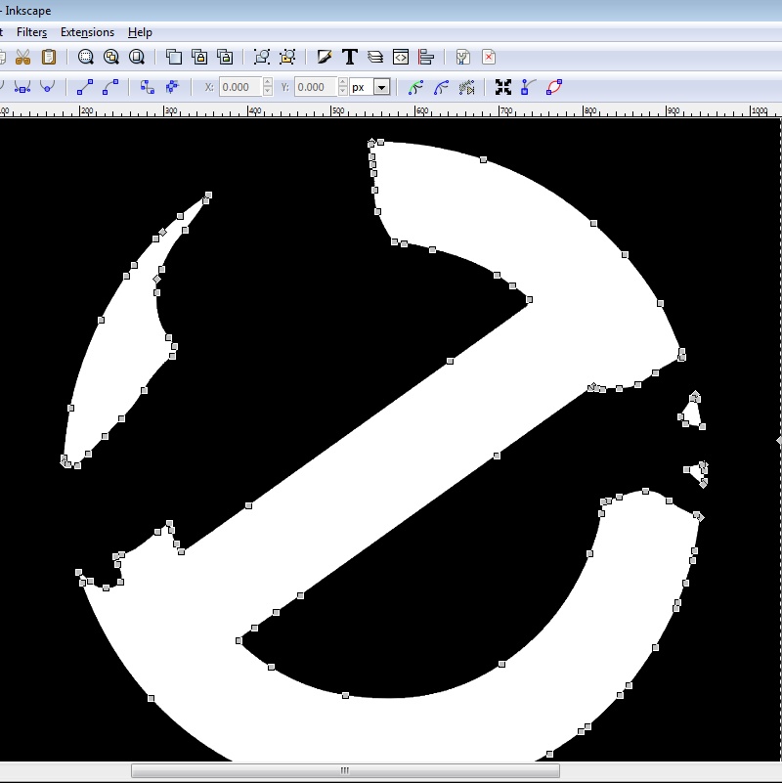Zoom to fit drawing in window
The image size is (782, 783).
111,57
